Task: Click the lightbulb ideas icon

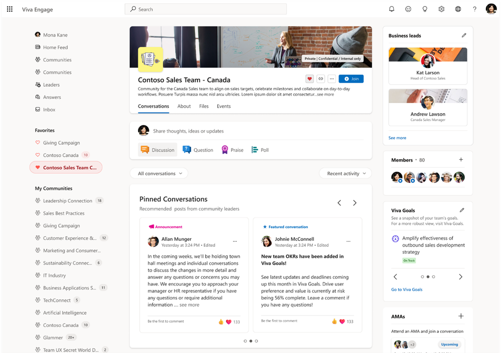Action: [x=425, y=9]
